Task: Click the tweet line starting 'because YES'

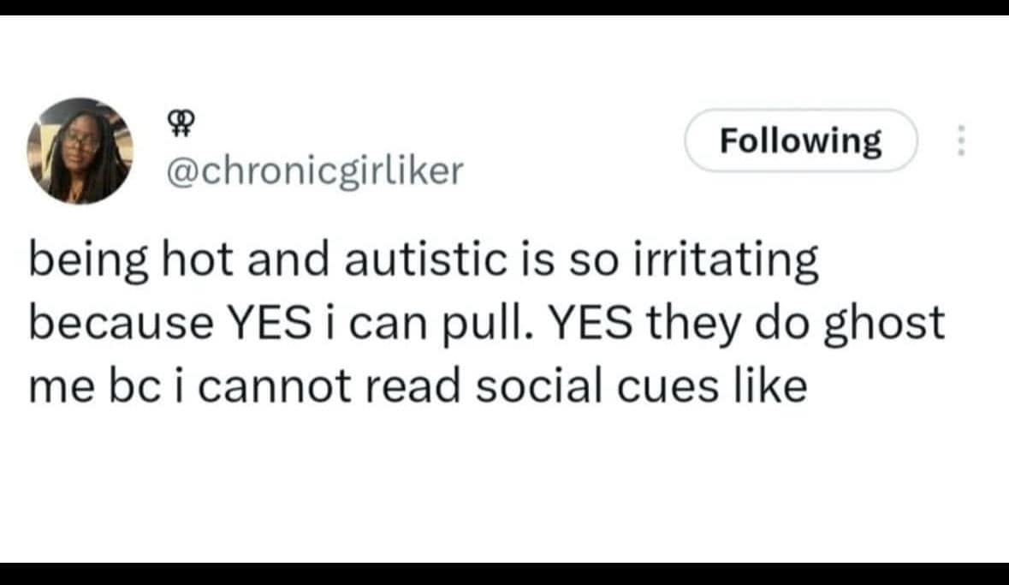Action: pos(486,323)
